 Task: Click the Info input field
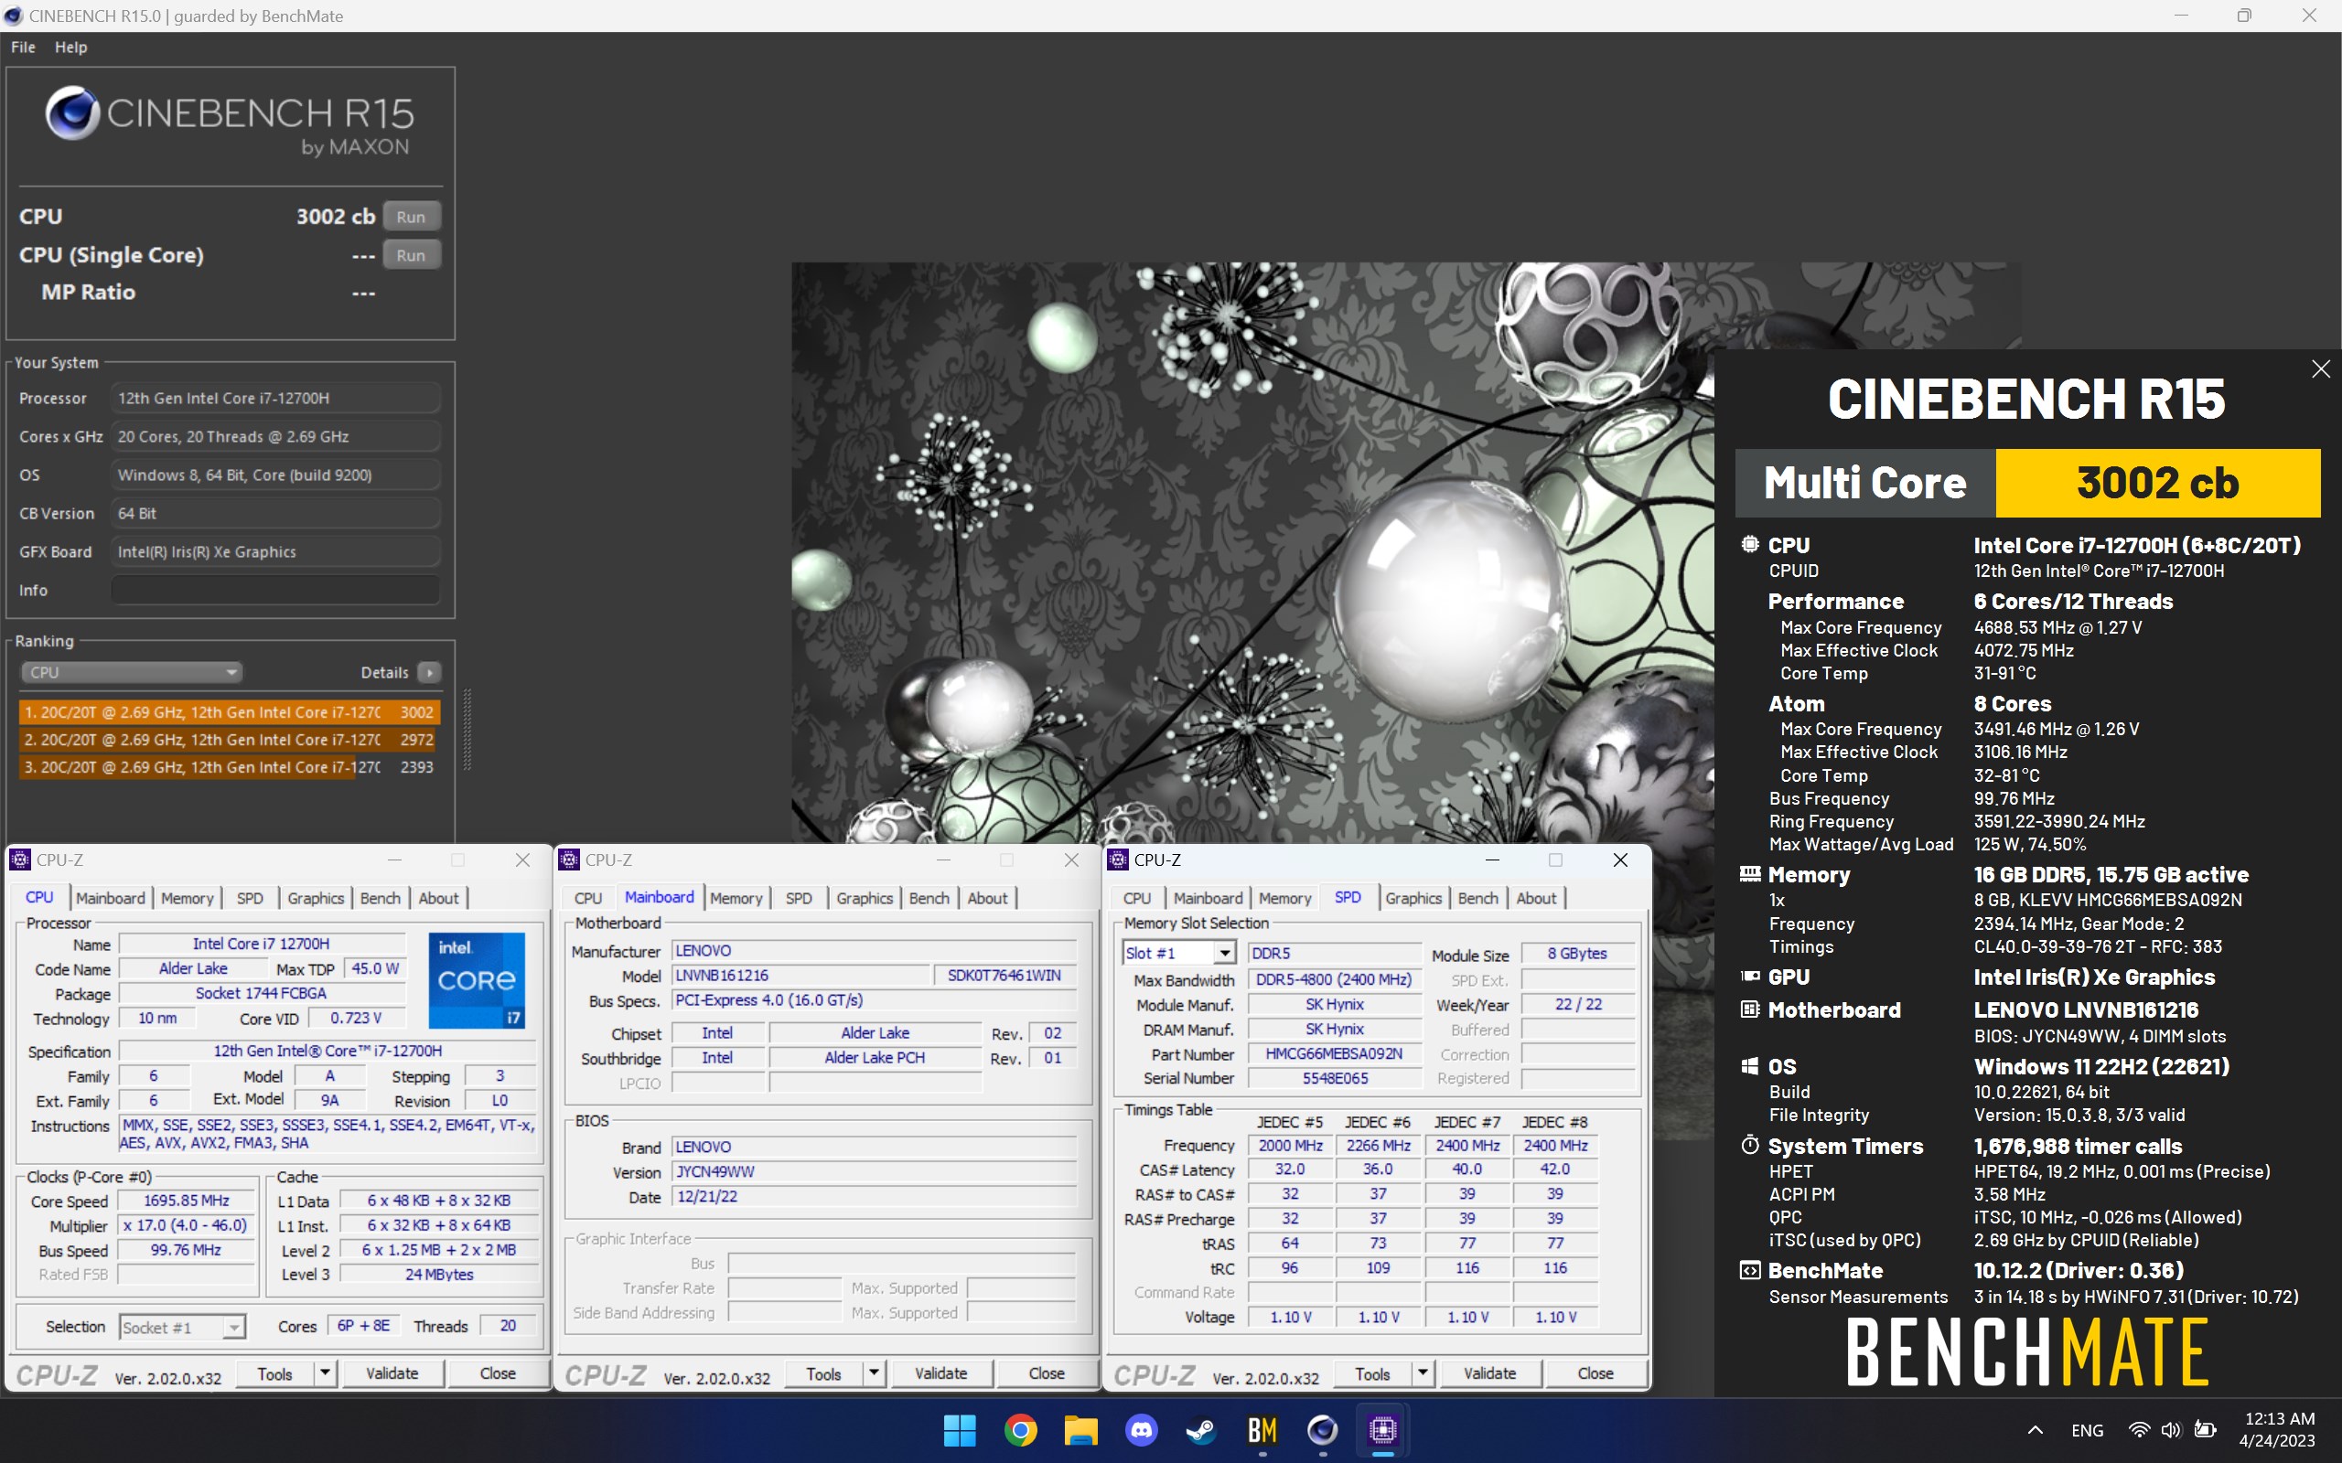pos(275,589)
